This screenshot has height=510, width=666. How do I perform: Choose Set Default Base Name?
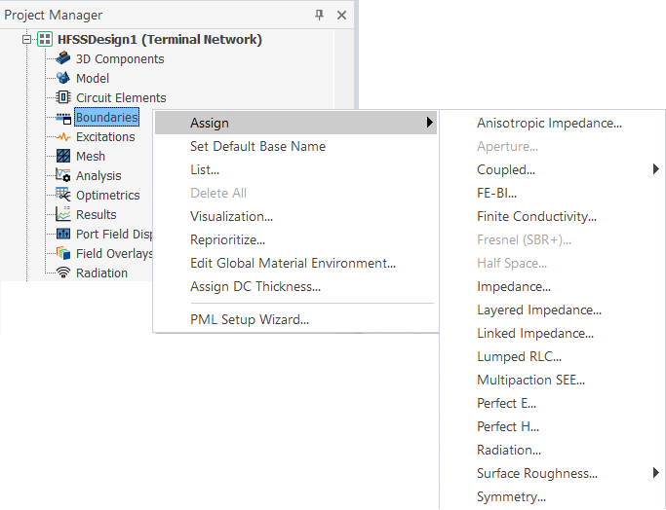pos(257,146)
